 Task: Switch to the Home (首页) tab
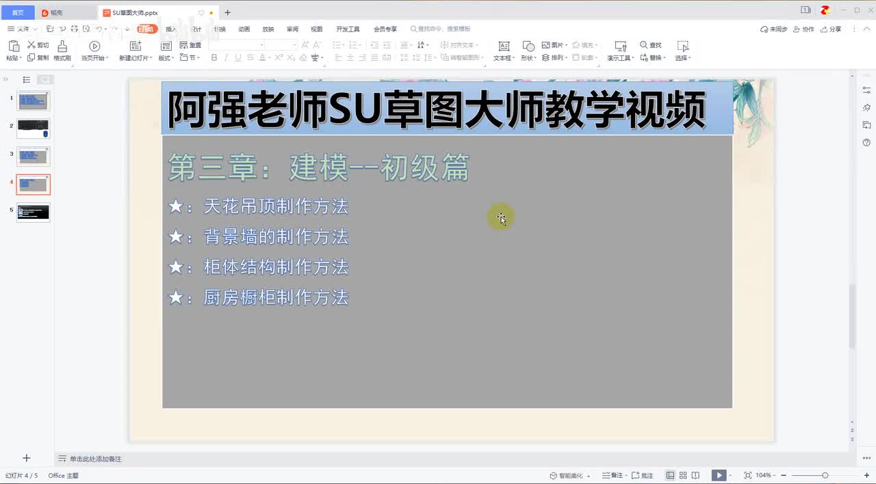coord(18,12)
